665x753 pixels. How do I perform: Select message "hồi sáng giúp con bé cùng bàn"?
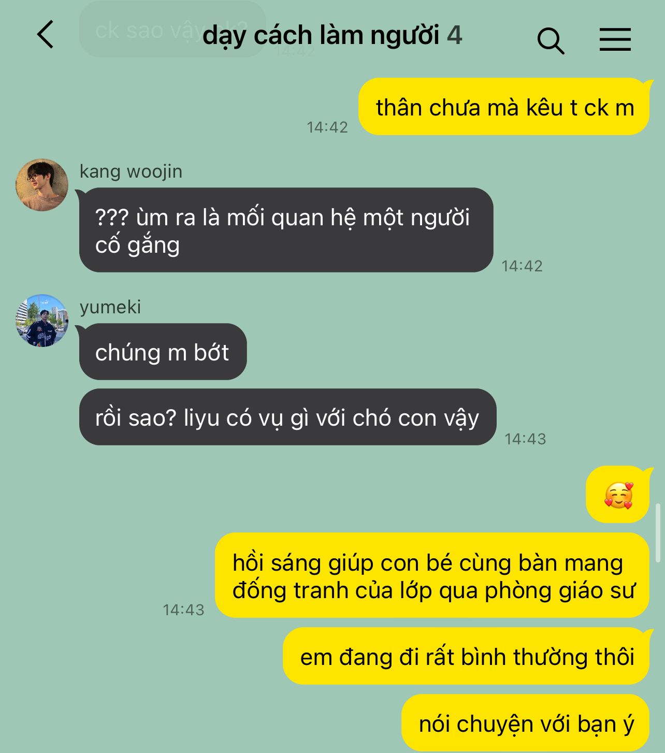[x=432, y=575]
